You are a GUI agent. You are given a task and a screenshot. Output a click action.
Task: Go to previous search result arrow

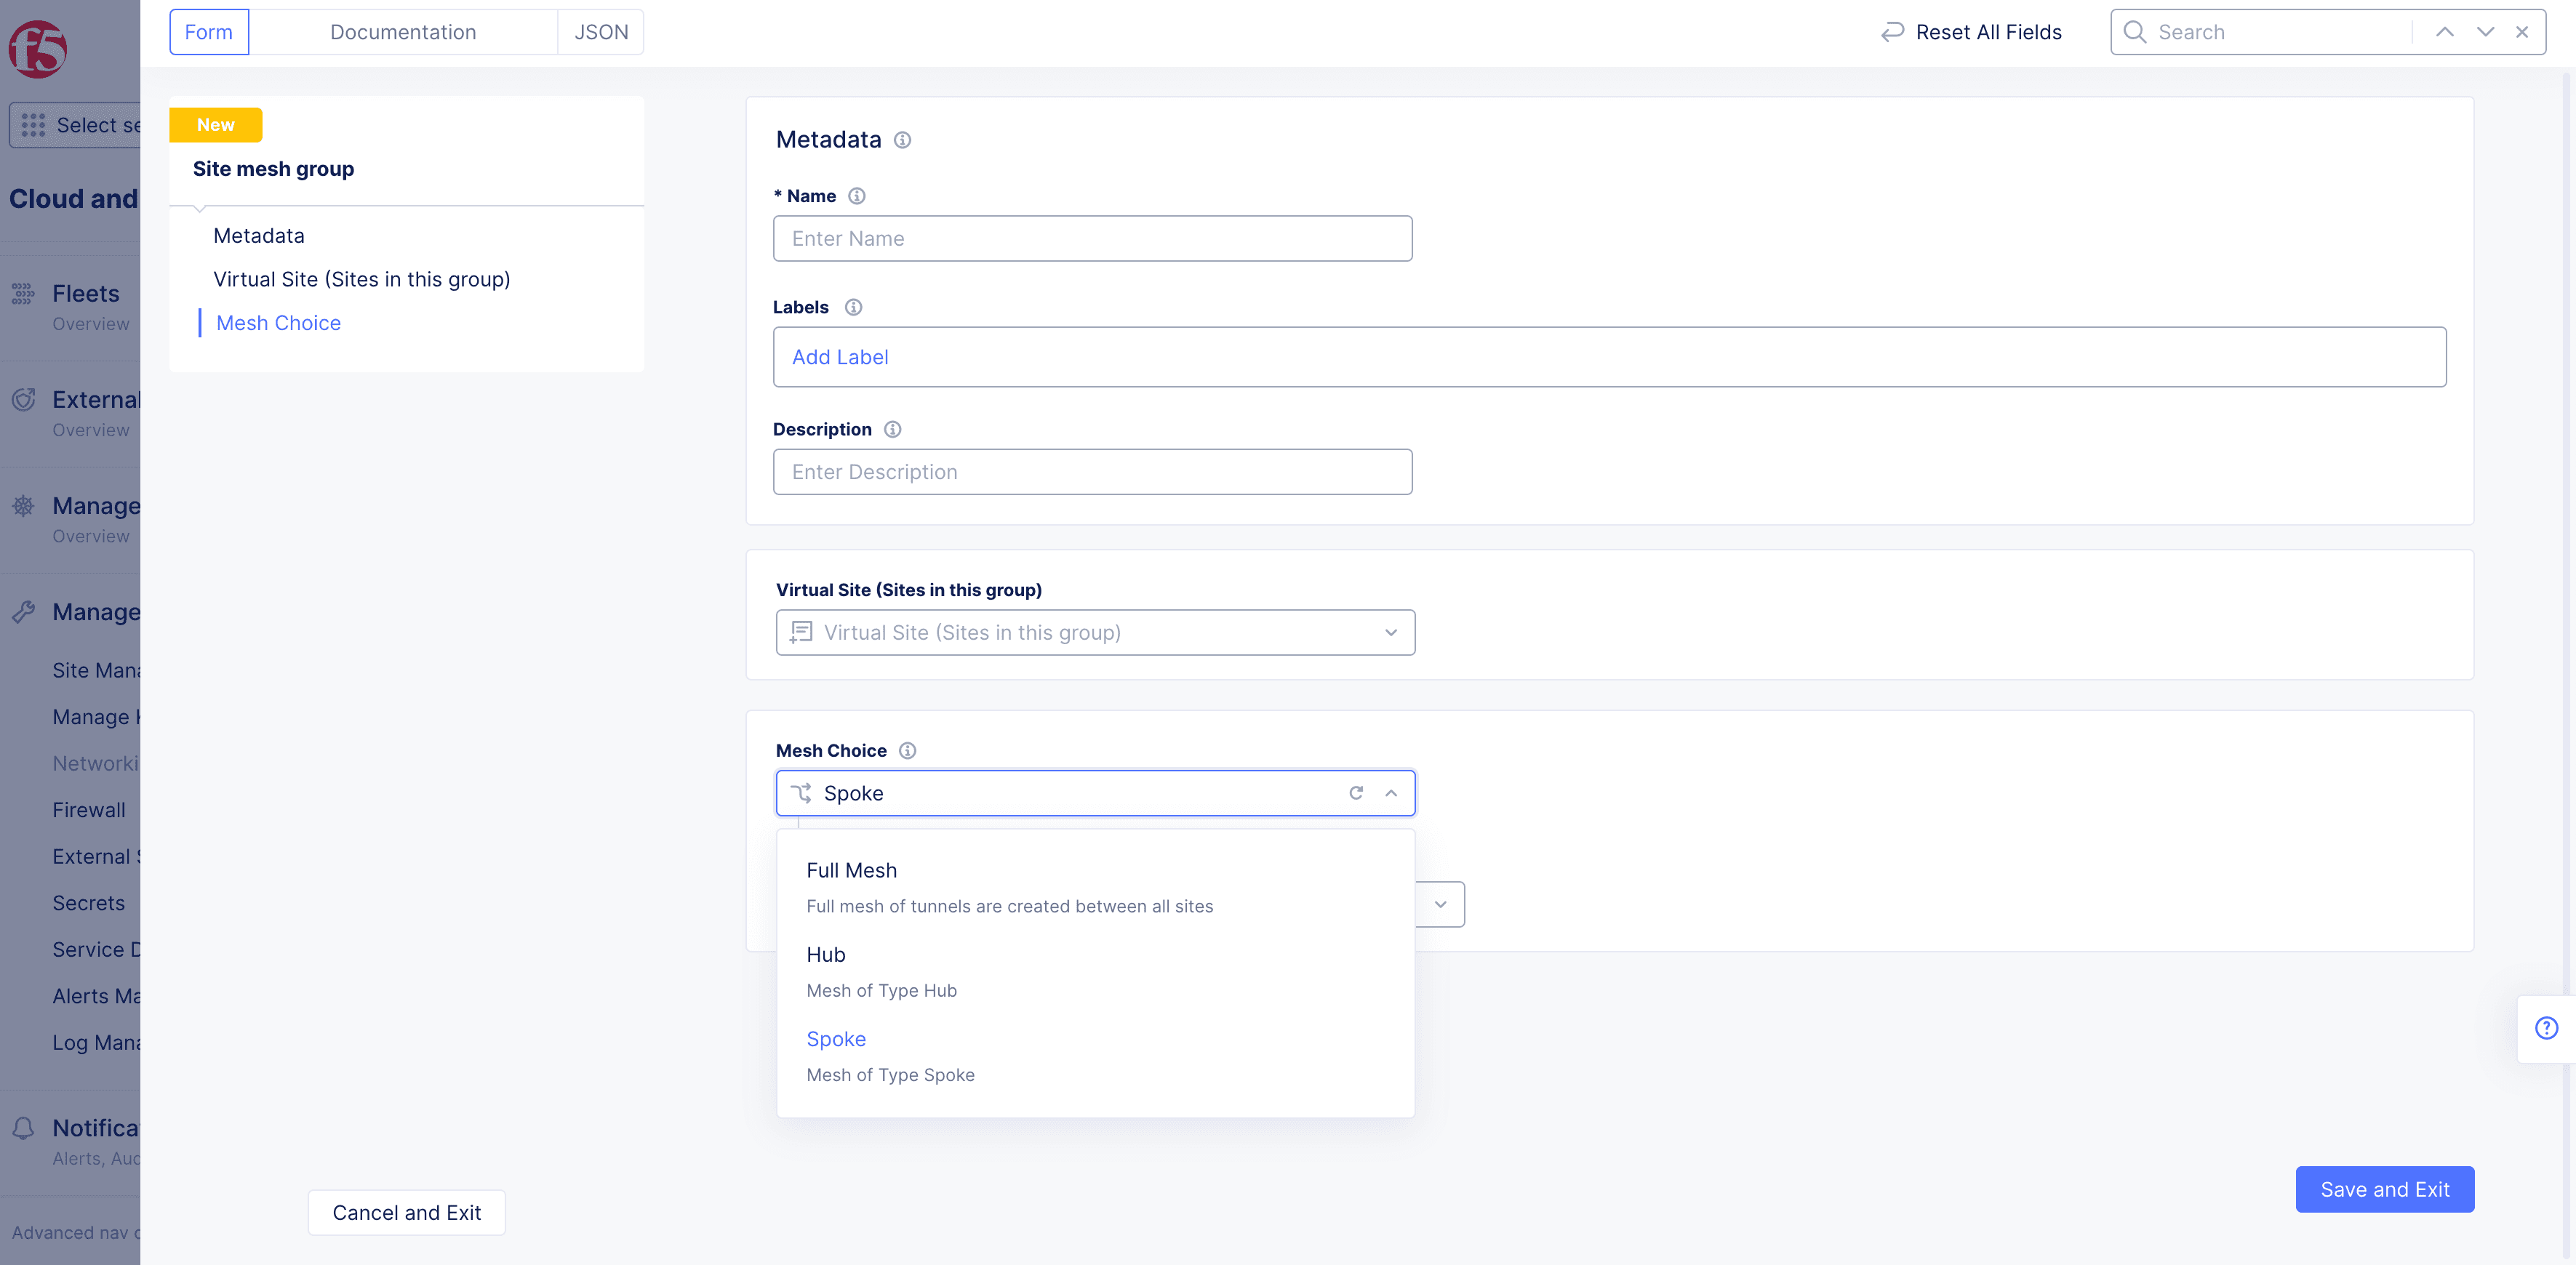click(2444, 32)
